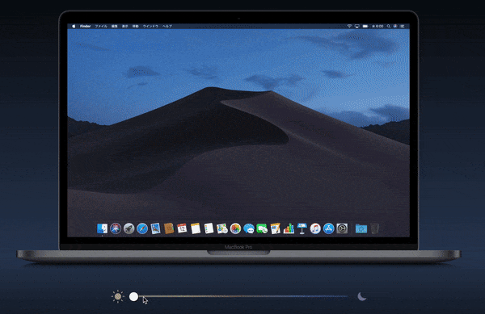Image resolution: width=485 pixels, height=314 pixels.
Task: Open the ヘルプ menu
Action: point(167,27)
